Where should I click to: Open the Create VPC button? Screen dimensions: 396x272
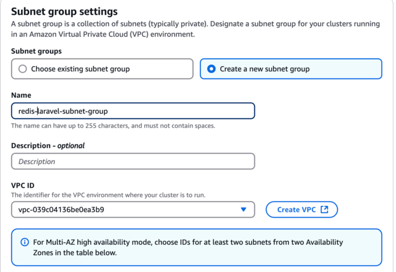301,210
